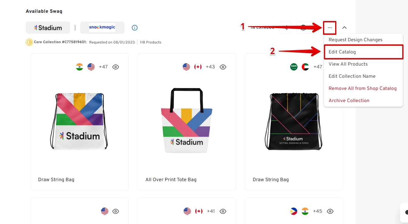Collapse the collection with the chevron arrow
The width and height of the screenshot is (408, 224).
click(x=344, y=28)
